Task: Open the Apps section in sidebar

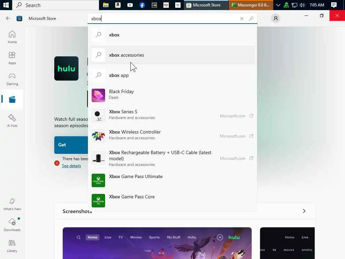Action: coord(12,58)
